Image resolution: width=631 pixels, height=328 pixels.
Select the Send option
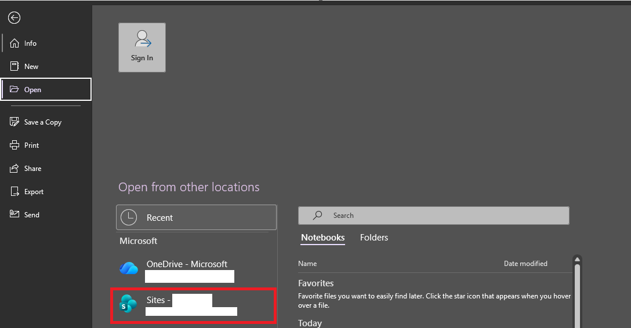click(46, 214)
